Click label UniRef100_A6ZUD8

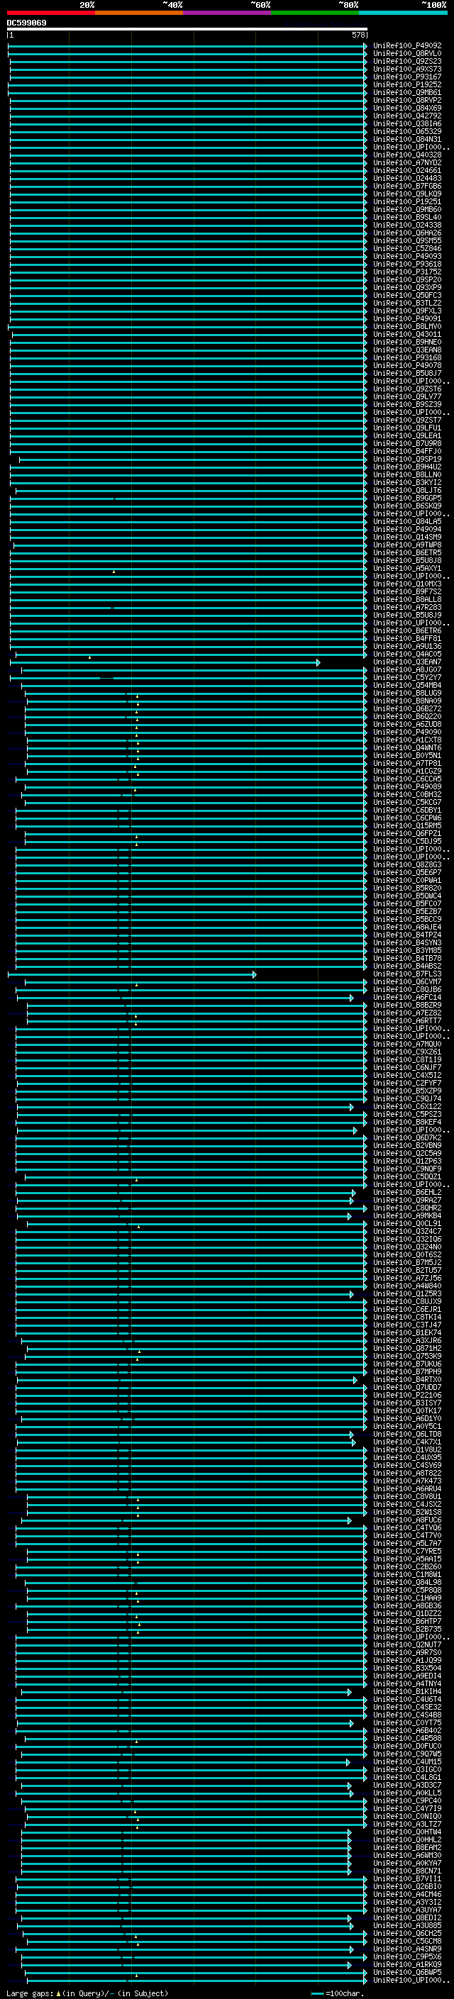(407, 724)
